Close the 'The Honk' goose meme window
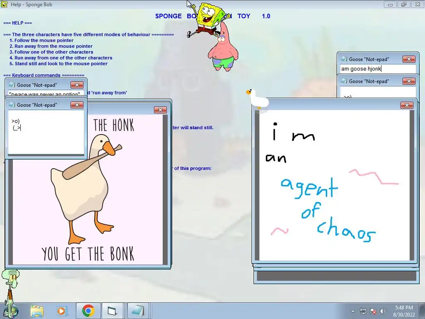Viewport: 425px width, 319px height. tap(160, 110)
